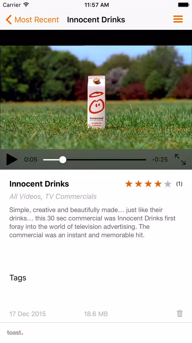The height and width of the screenshot is (343, 192).
Task: Tap the back chevron arrow
Action: coord(9,20)
